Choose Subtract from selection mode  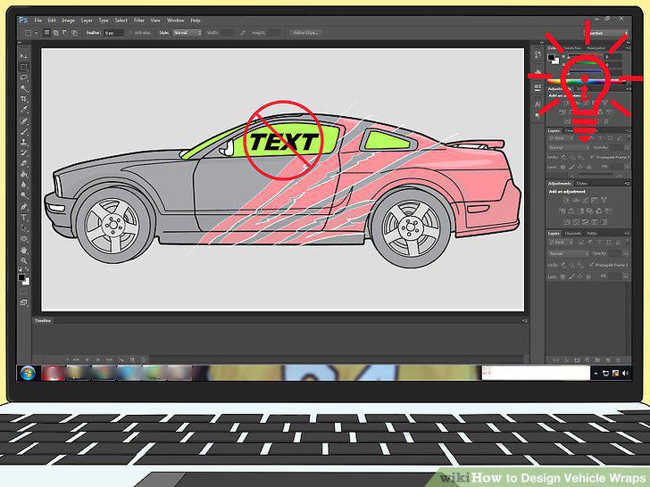tap(65, 33)
